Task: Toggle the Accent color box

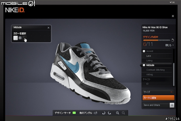Action: click(x=144, y=51)
